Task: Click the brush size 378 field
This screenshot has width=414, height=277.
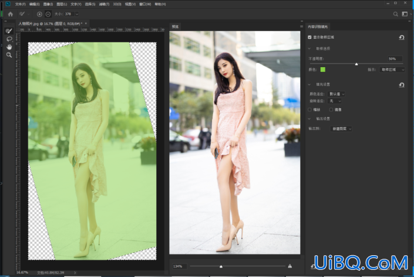Action: [x=69, y=14]
